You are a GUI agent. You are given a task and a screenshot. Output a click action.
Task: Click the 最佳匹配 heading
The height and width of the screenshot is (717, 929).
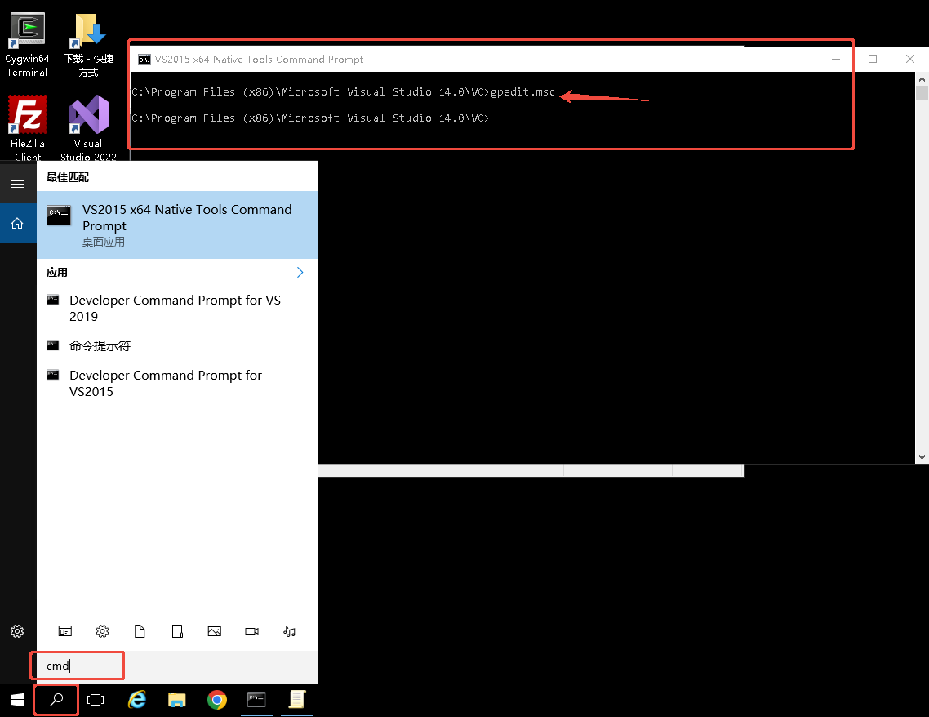tap(68, 177)
